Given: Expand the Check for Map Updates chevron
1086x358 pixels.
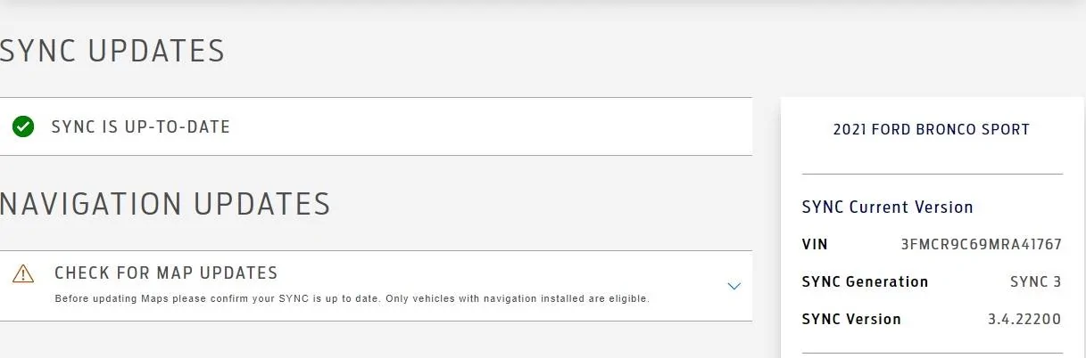Looking at the screenshot, I should click(734, 286).
